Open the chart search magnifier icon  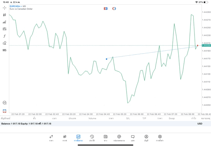[x=5, y=103]
